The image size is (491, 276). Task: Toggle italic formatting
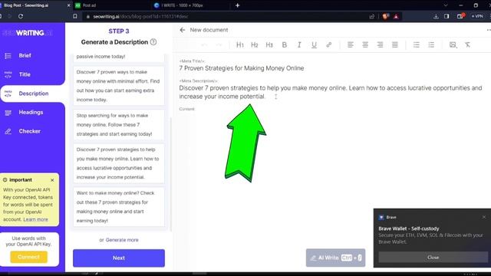point(299,44)
